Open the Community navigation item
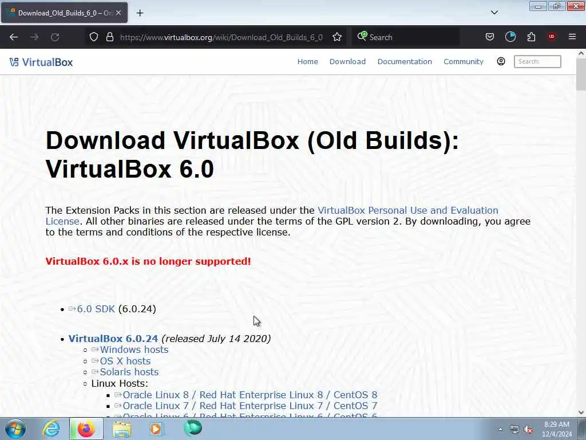 pos(463,61)
